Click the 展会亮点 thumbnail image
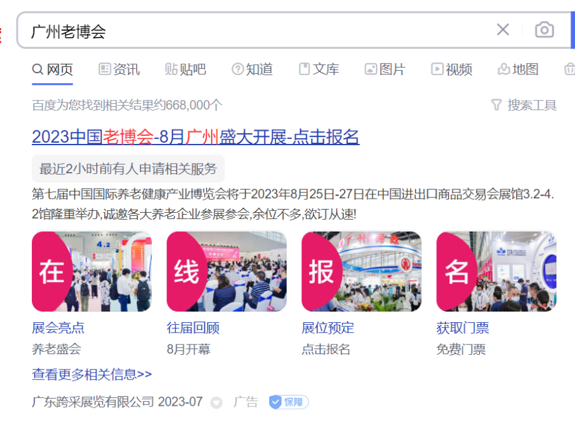This screenshot has width=575, height=428. (92, 271)
